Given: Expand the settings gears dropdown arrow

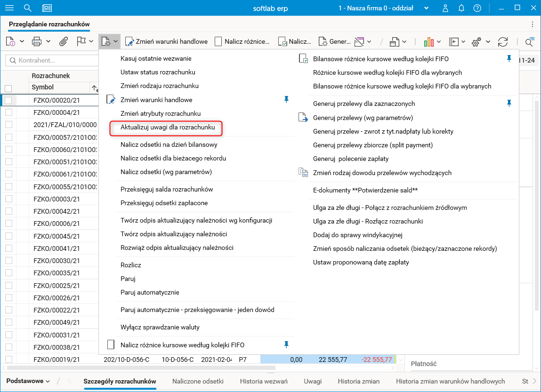Looking at the screenshot, I should (488, 42).
